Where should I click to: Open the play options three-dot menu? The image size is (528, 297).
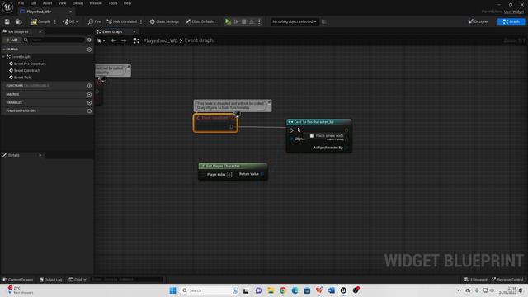(x=259, y=21)
